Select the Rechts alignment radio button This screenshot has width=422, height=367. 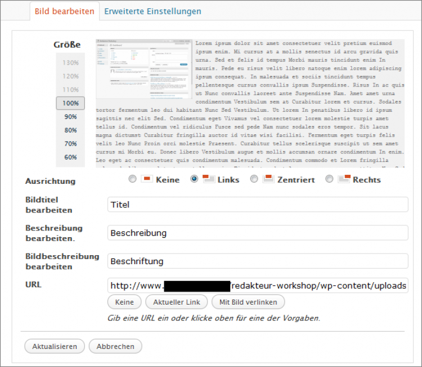point(330,179)
